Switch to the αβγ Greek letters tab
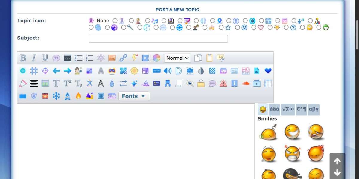The width and height of the screenshot is (359, 179). pos(314,109)
